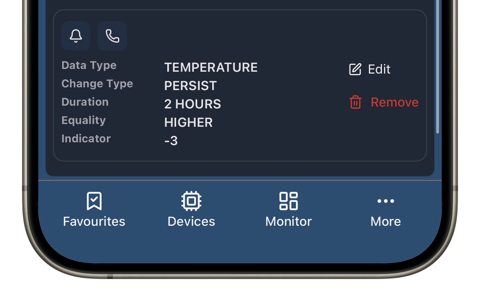Open the Devices tab label
The image size is (480, 301).
(191, 222)
